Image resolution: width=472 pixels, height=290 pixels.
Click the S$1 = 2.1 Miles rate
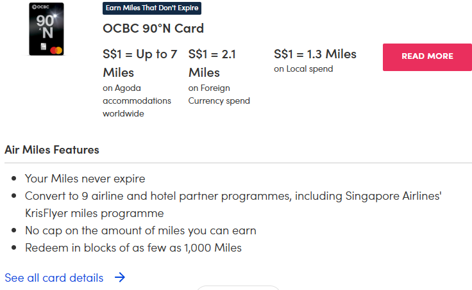pos(212,63)
